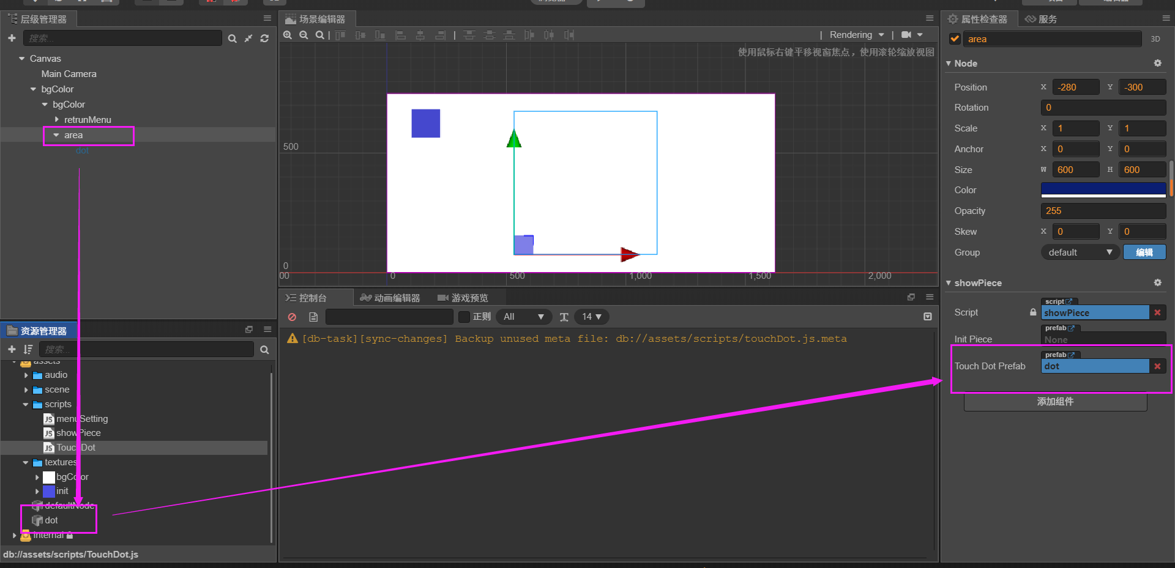This screenshot has width=1175, height=568.
Task: Click the Position X value field
Action: (x=1076, y=87)
